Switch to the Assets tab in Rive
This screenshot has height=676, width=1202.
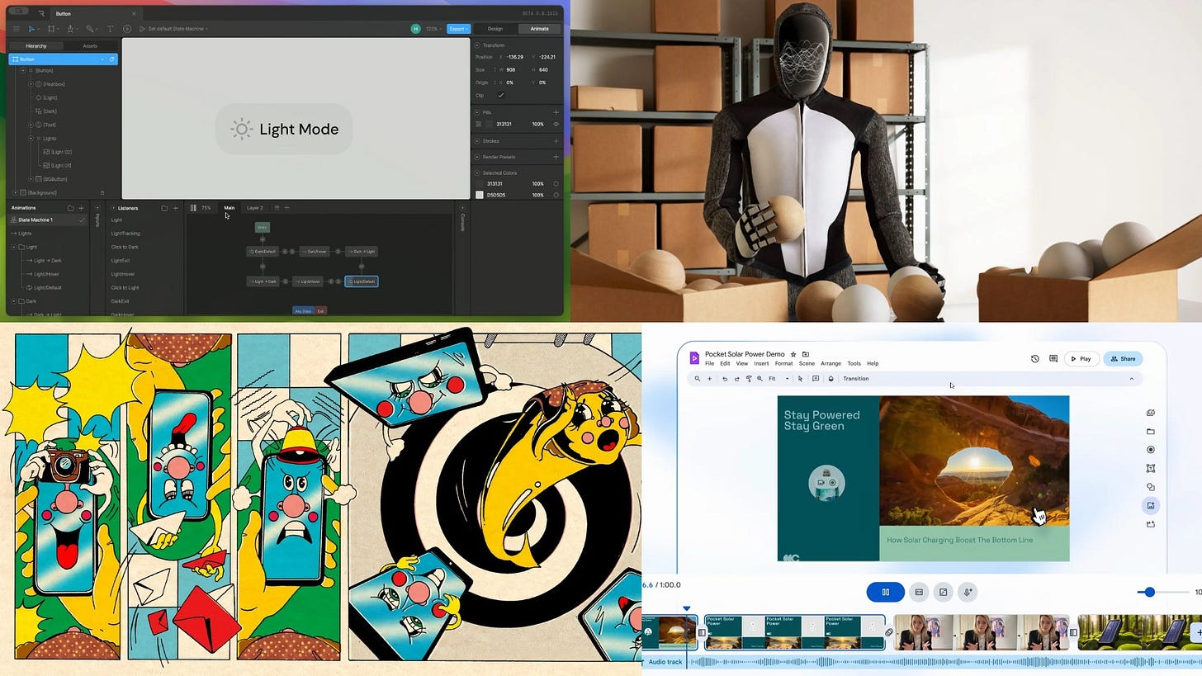click(90, 46)
